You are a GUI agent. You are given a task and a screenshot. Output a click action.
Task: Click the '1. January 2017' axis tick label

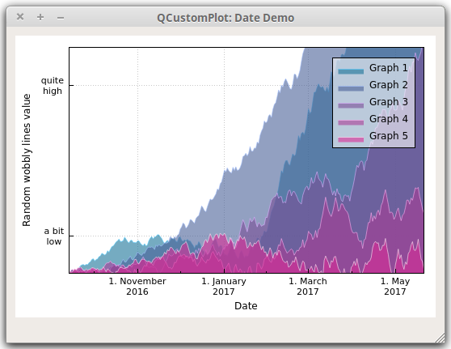(224, 286)
